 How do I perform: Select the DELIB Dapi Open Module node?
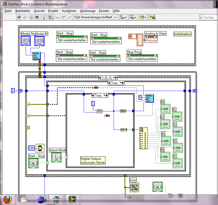[x=37, y=56]
